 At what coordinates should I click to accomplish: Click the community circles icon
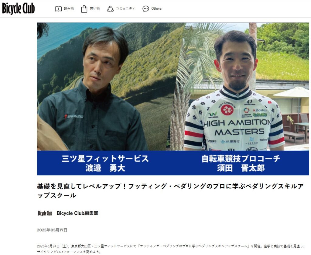(110, 9)
